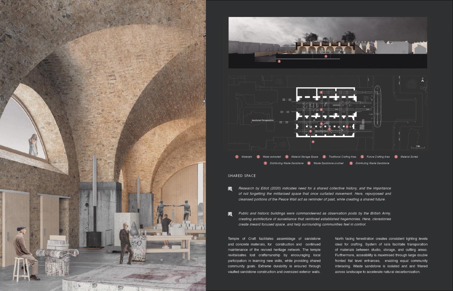453x291 pixels.
Task: Click the 'Sectional Perspective' label on the plan
Action: click(262, 120)
